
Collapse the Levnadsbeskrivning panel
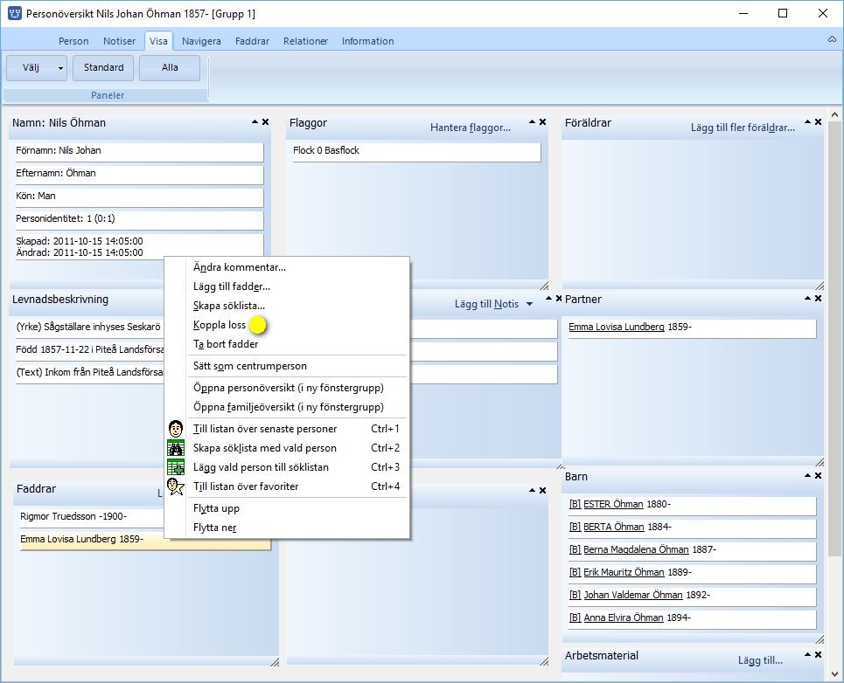click(x=548, y=298)
